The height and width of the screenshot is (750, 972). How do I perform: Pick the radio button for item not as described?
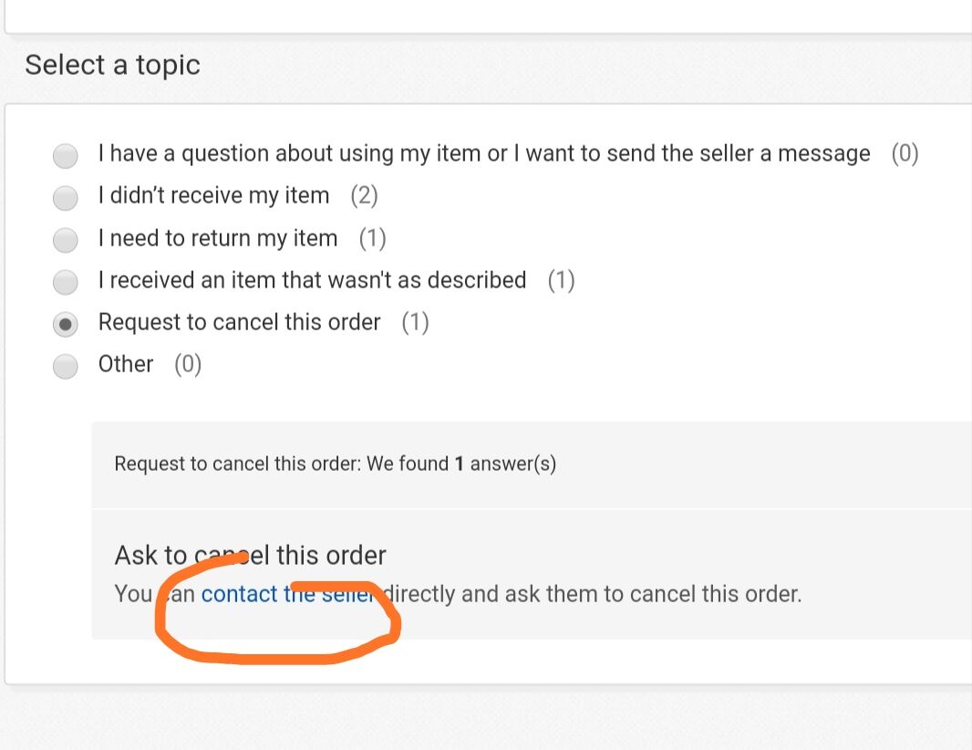66,282
